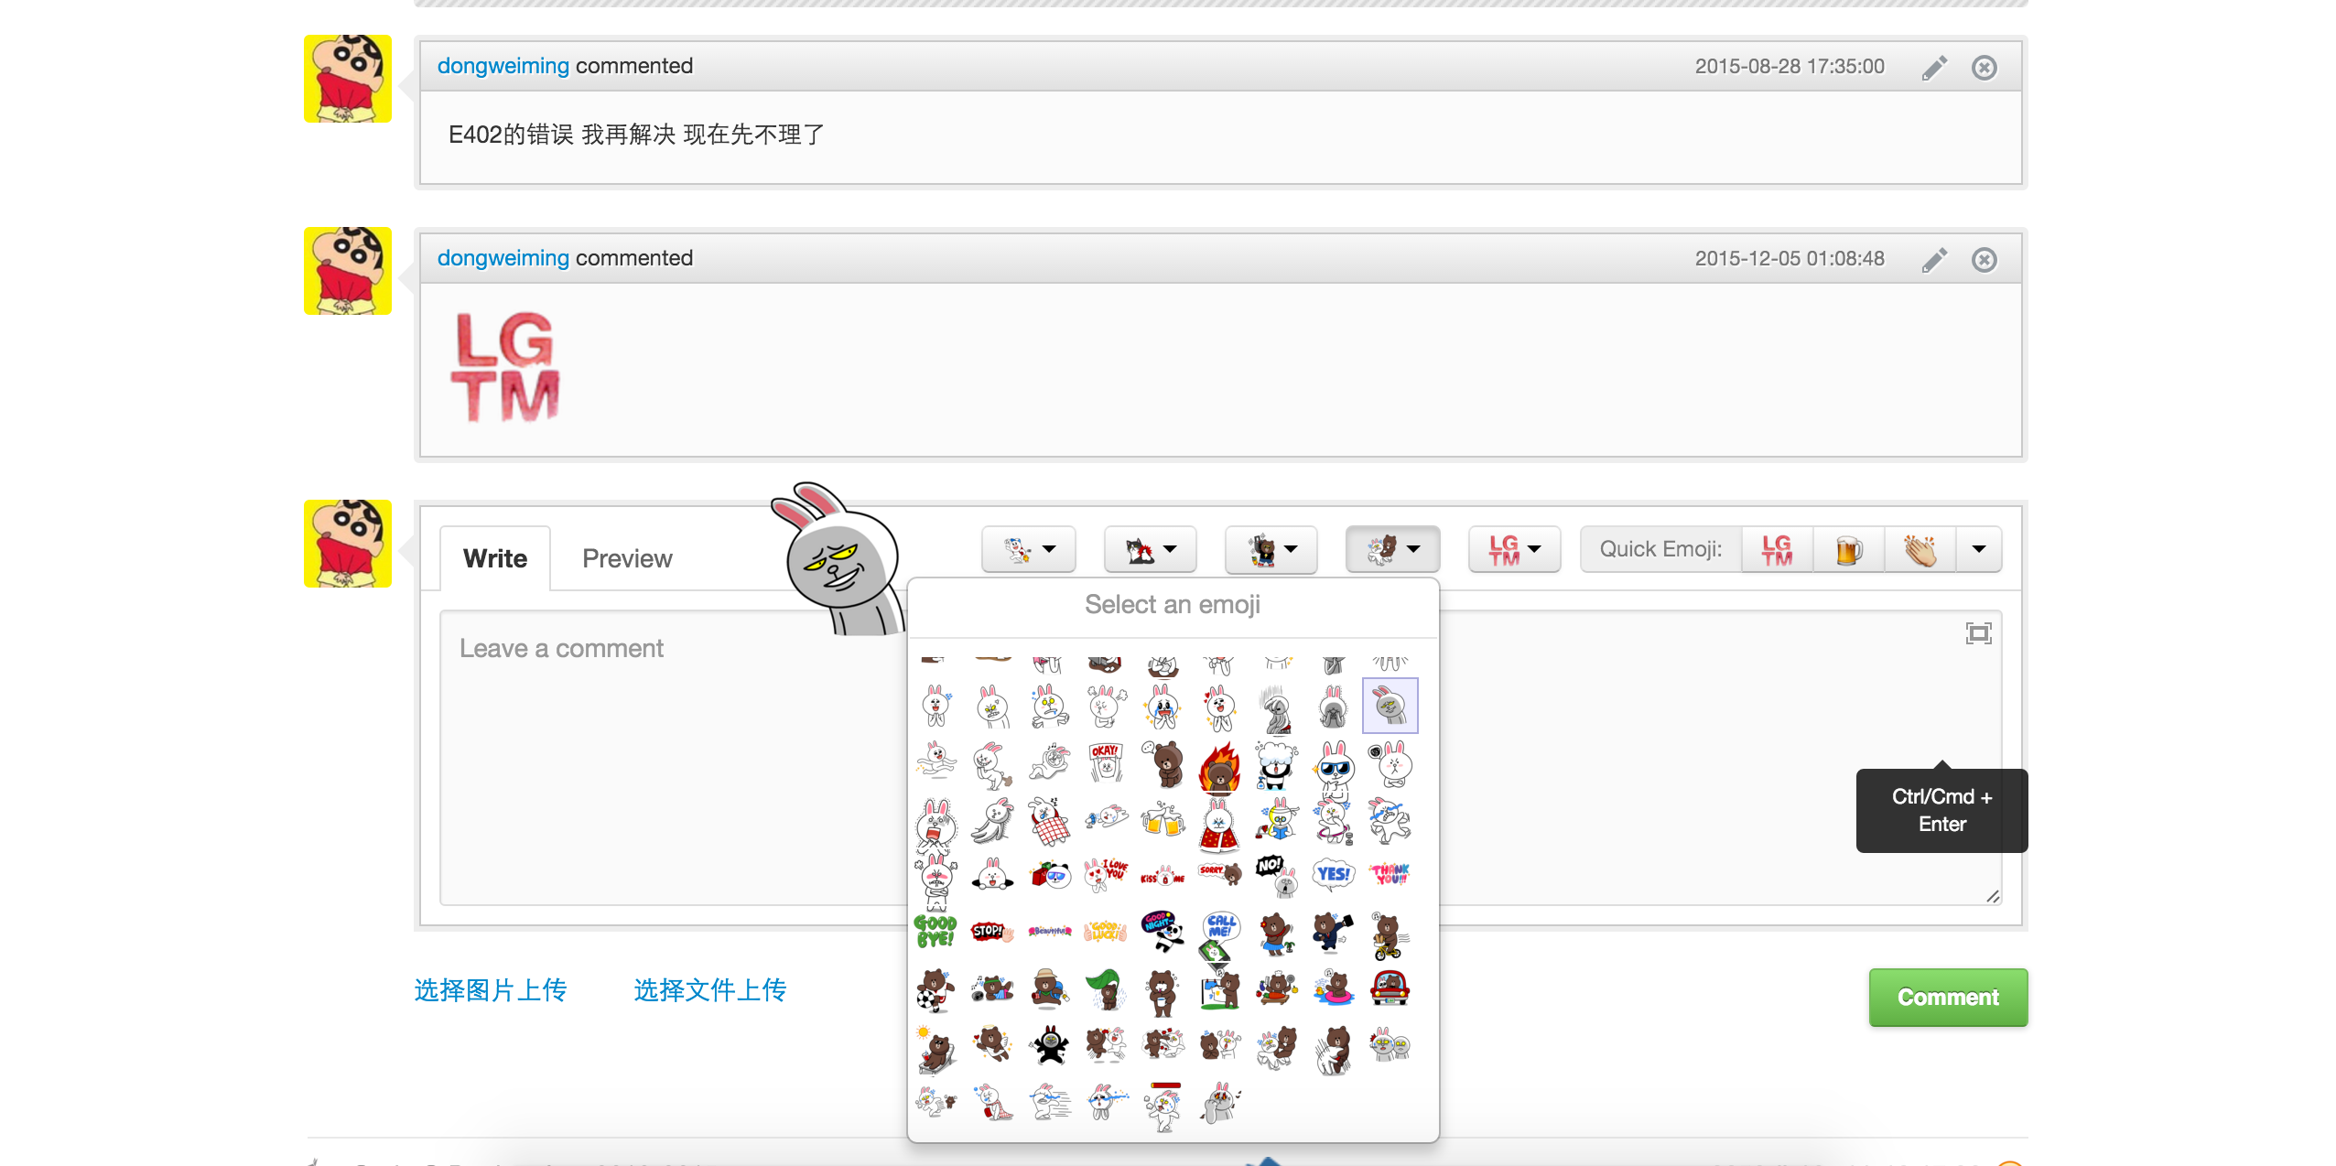This screenshot has height=1166, width=2336.
Task: Insert beer mug quick emoji
Action: pos(1848,549)
